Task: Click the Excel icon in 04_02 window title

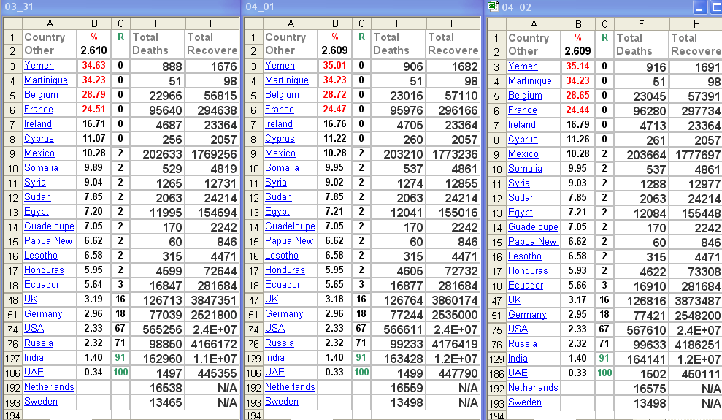Action: click(x=494, y=7)
